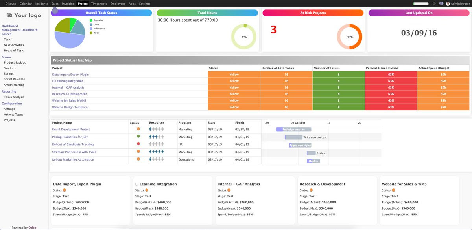Open Product Backlog under Scrum
Screen dimensions: 472x230
coord(15,62)
